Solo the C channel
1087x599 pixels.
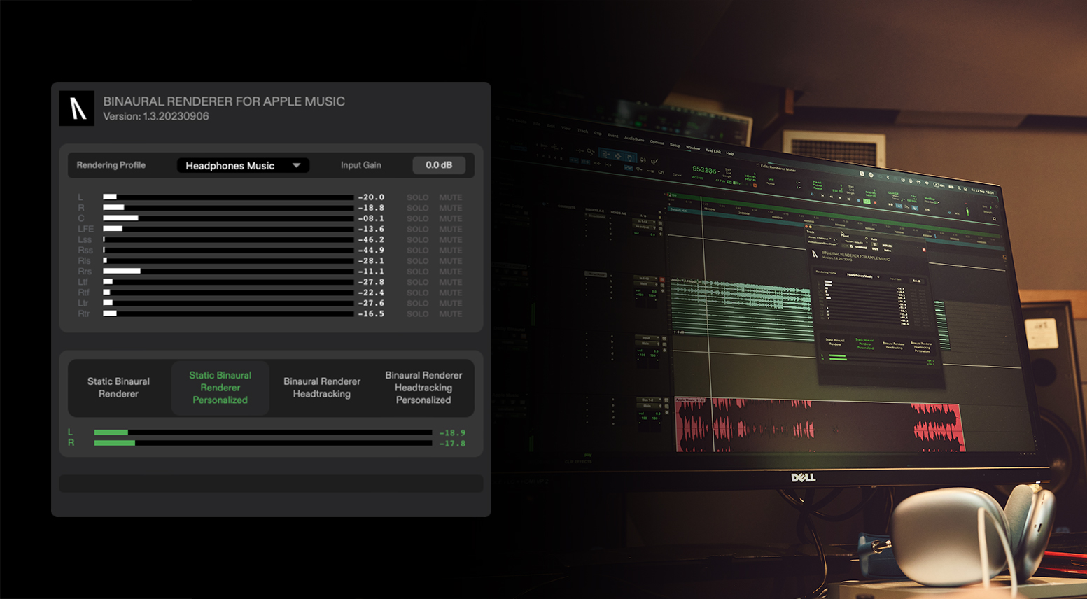(x=418, y=218)
